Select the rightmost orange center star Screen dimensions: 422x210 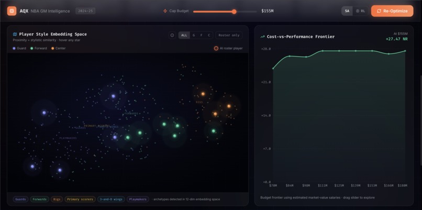pyautogui.click(x=229, y=106)
